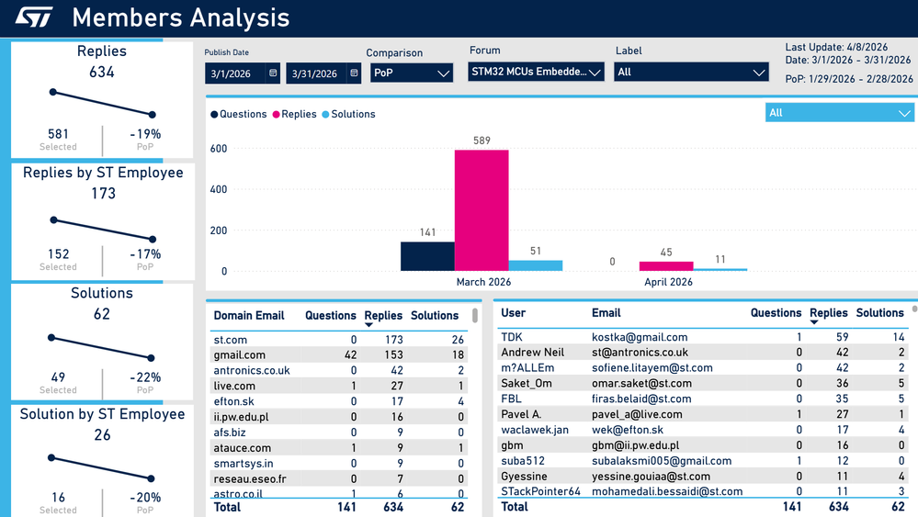This screenshot has height=517, width=918.
Task: Sort User table by Solutions column
Action: [x=880, y=313]
